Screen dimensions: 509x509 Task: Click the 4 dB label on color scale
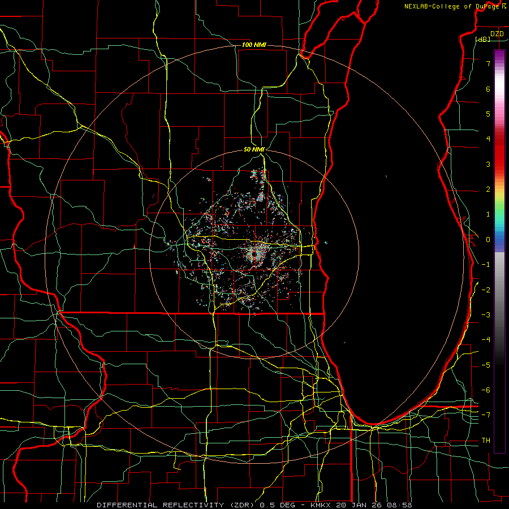488,139
